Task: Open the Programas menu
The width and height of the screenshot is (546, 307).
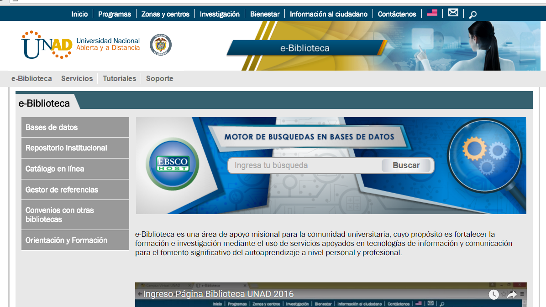Action: point(115,14)
